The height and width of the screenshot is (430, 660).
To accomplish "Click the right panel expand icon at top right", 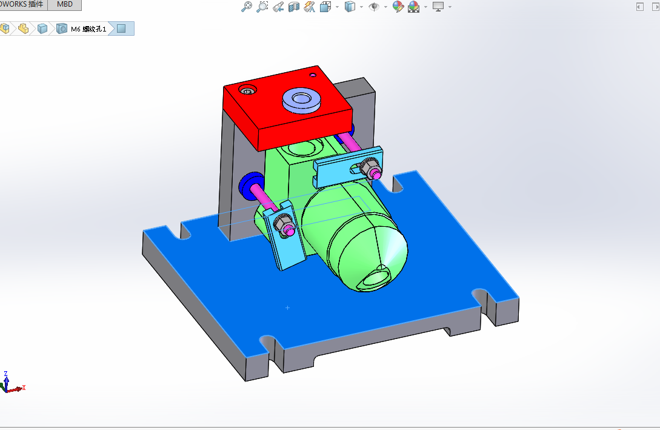I will pos(655,7).
